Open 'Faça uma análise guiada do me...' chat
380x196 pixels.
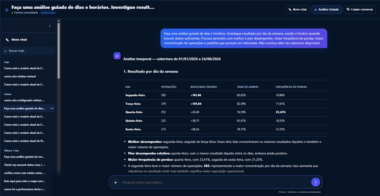pos(25,157)
